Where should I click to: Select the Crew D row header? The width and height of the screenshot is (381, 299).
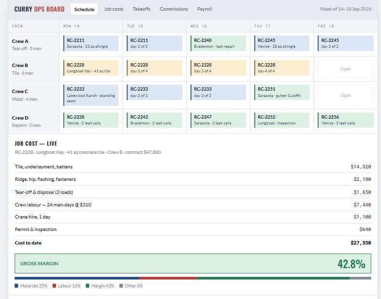(x=34, y=121)
